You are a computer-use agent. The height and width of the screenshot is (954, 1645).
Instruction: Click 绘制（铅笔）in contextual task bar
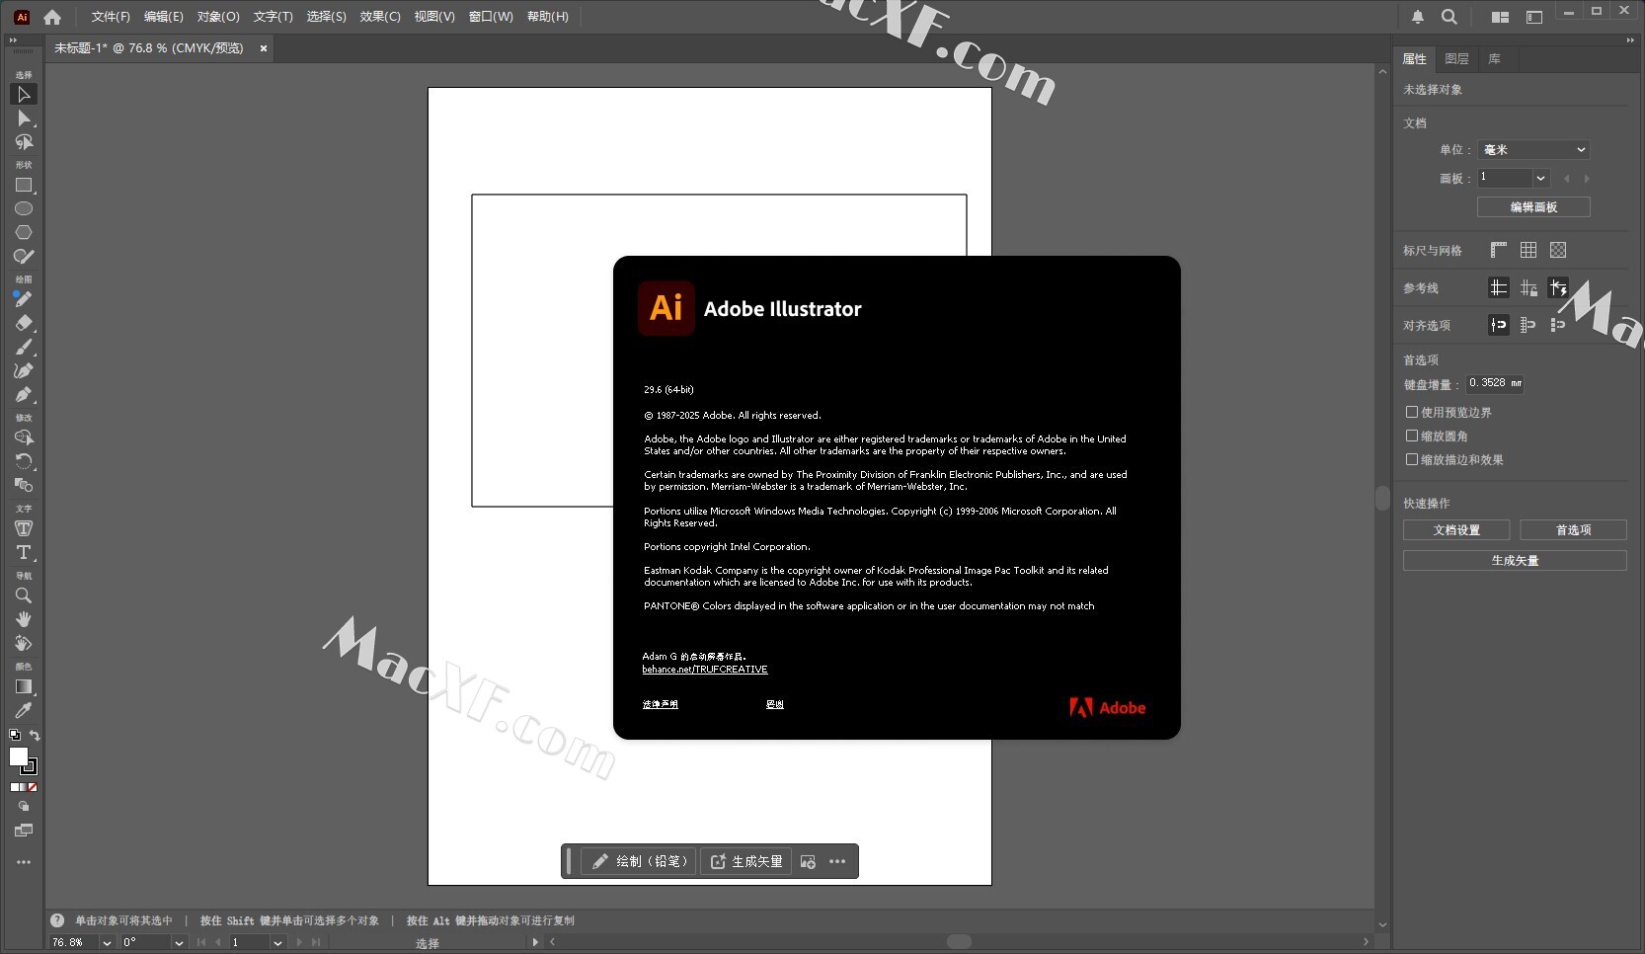click(640, 861)
